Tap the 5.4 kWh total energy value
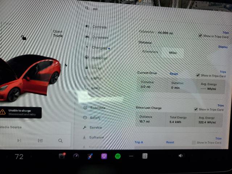232x174 pixels. pos(175,122)
